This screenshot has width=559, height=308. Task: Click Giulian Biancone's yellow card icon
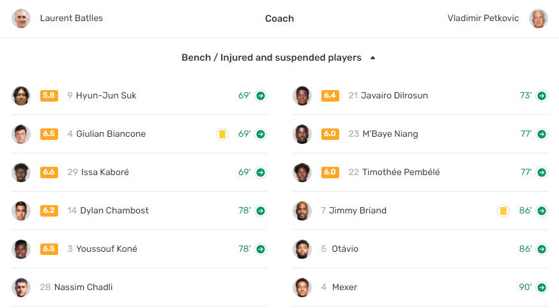(222, 134)
